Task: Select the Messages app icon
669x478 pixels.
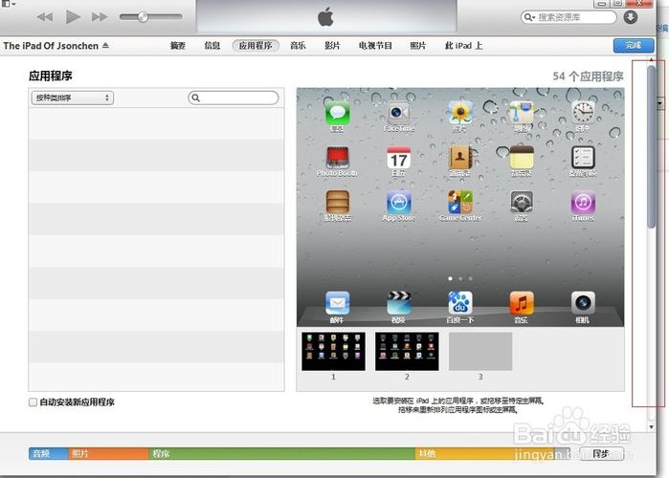Action: (x=338, y=114)
